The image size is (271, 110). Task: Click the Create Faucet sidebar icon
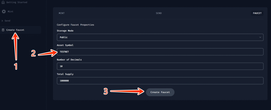point(3,30)
